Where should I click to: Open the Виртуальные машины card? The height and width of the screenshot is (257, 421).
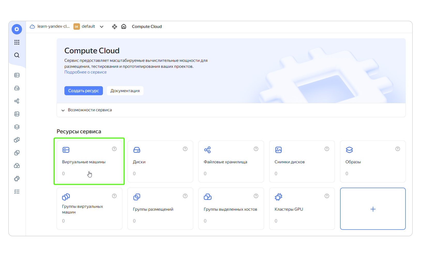click(89, 161)
